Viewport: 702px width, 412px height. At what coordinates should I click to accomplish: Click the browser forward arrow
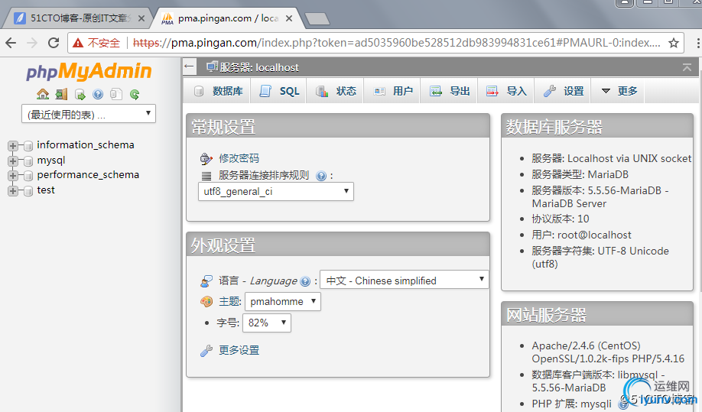pyautogui.click(x=32, y=43)
